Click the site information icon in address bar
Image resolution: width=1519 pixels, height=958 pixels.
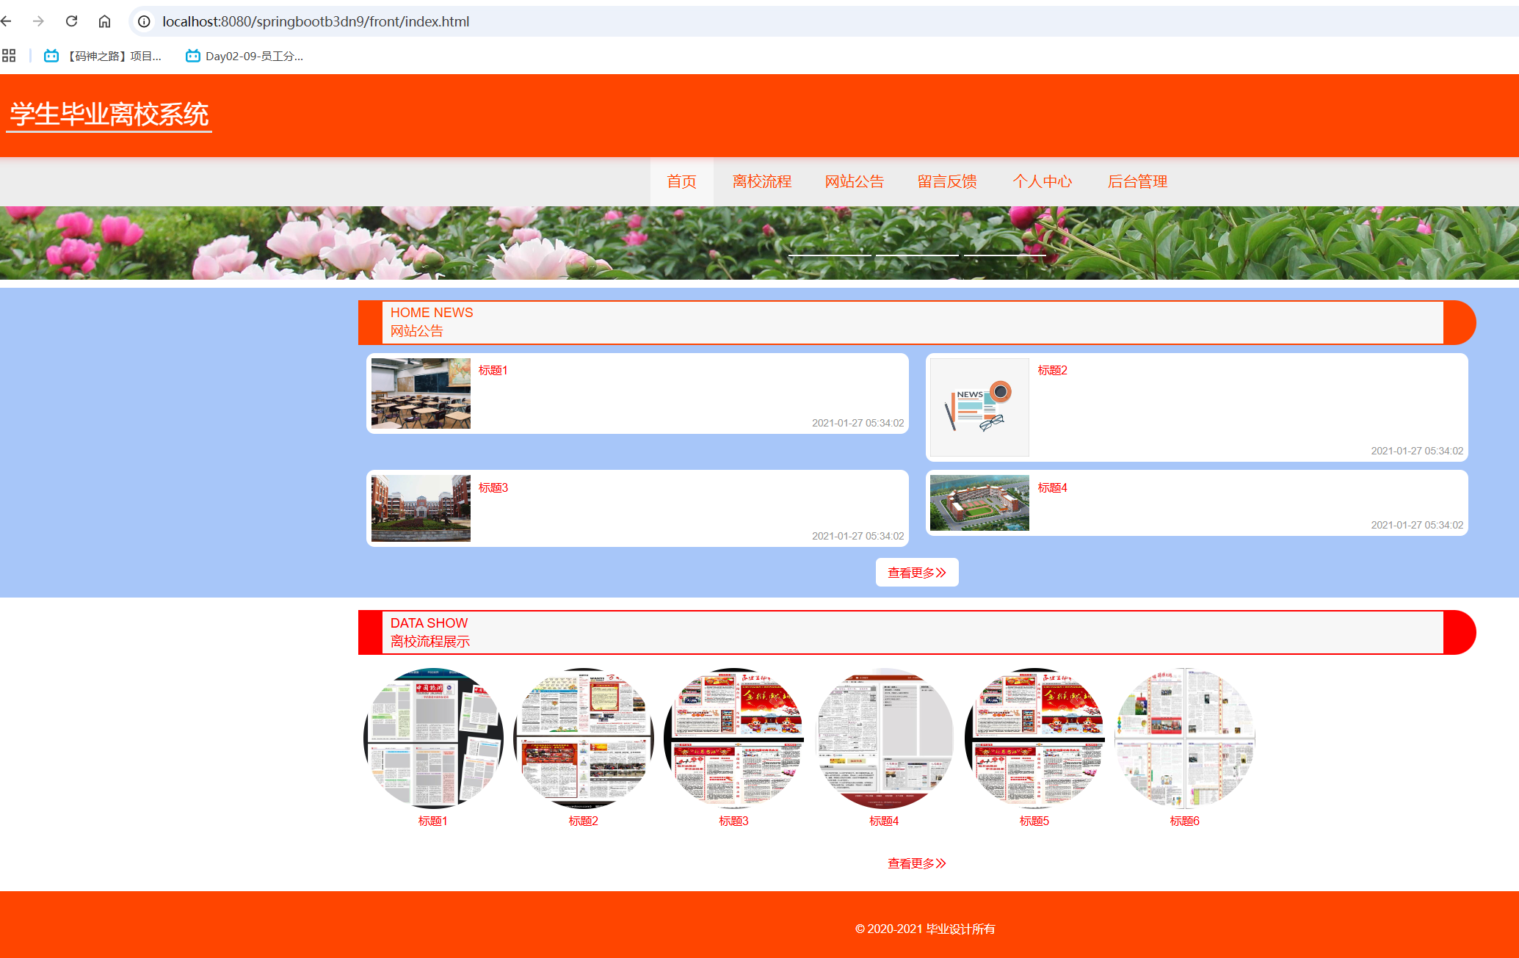pos(145,21)
